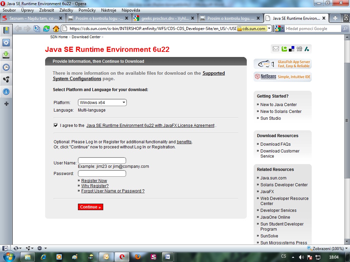
Task: Click the email share icon on the page
Action: tap(276, 49)
